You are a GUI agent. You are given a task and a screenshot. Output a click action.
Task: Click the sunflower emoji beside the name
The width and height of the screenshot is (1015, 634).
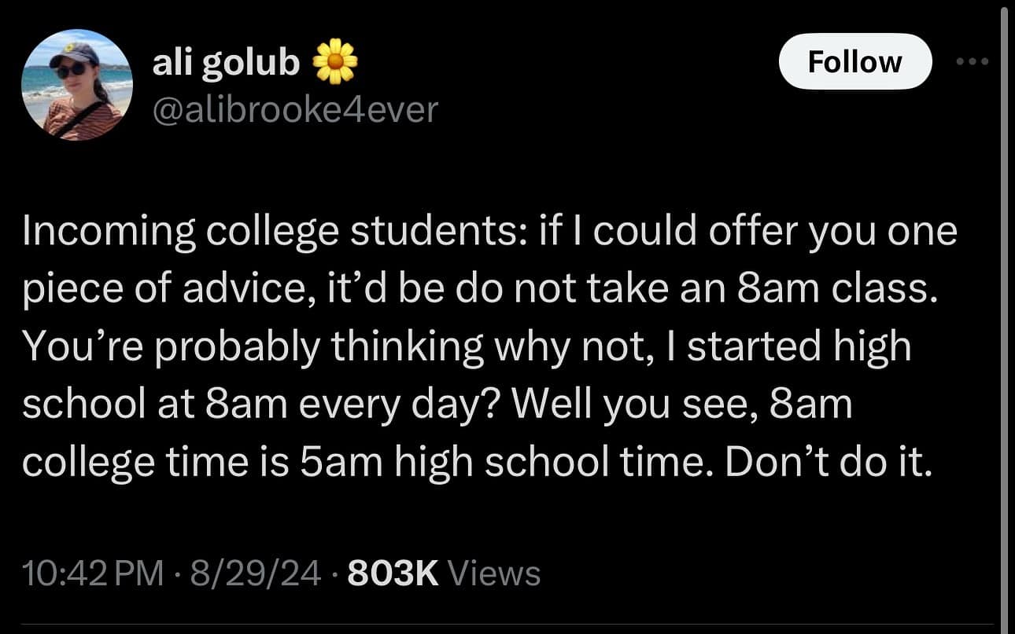pos(336,61)
